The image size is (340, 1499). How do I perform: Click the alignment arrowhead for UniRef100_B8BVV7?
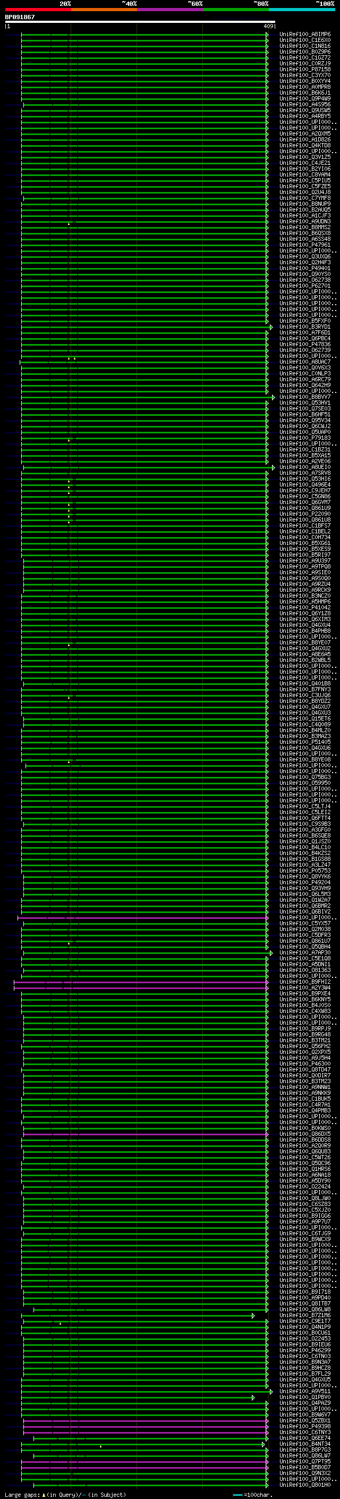(273, 397)
